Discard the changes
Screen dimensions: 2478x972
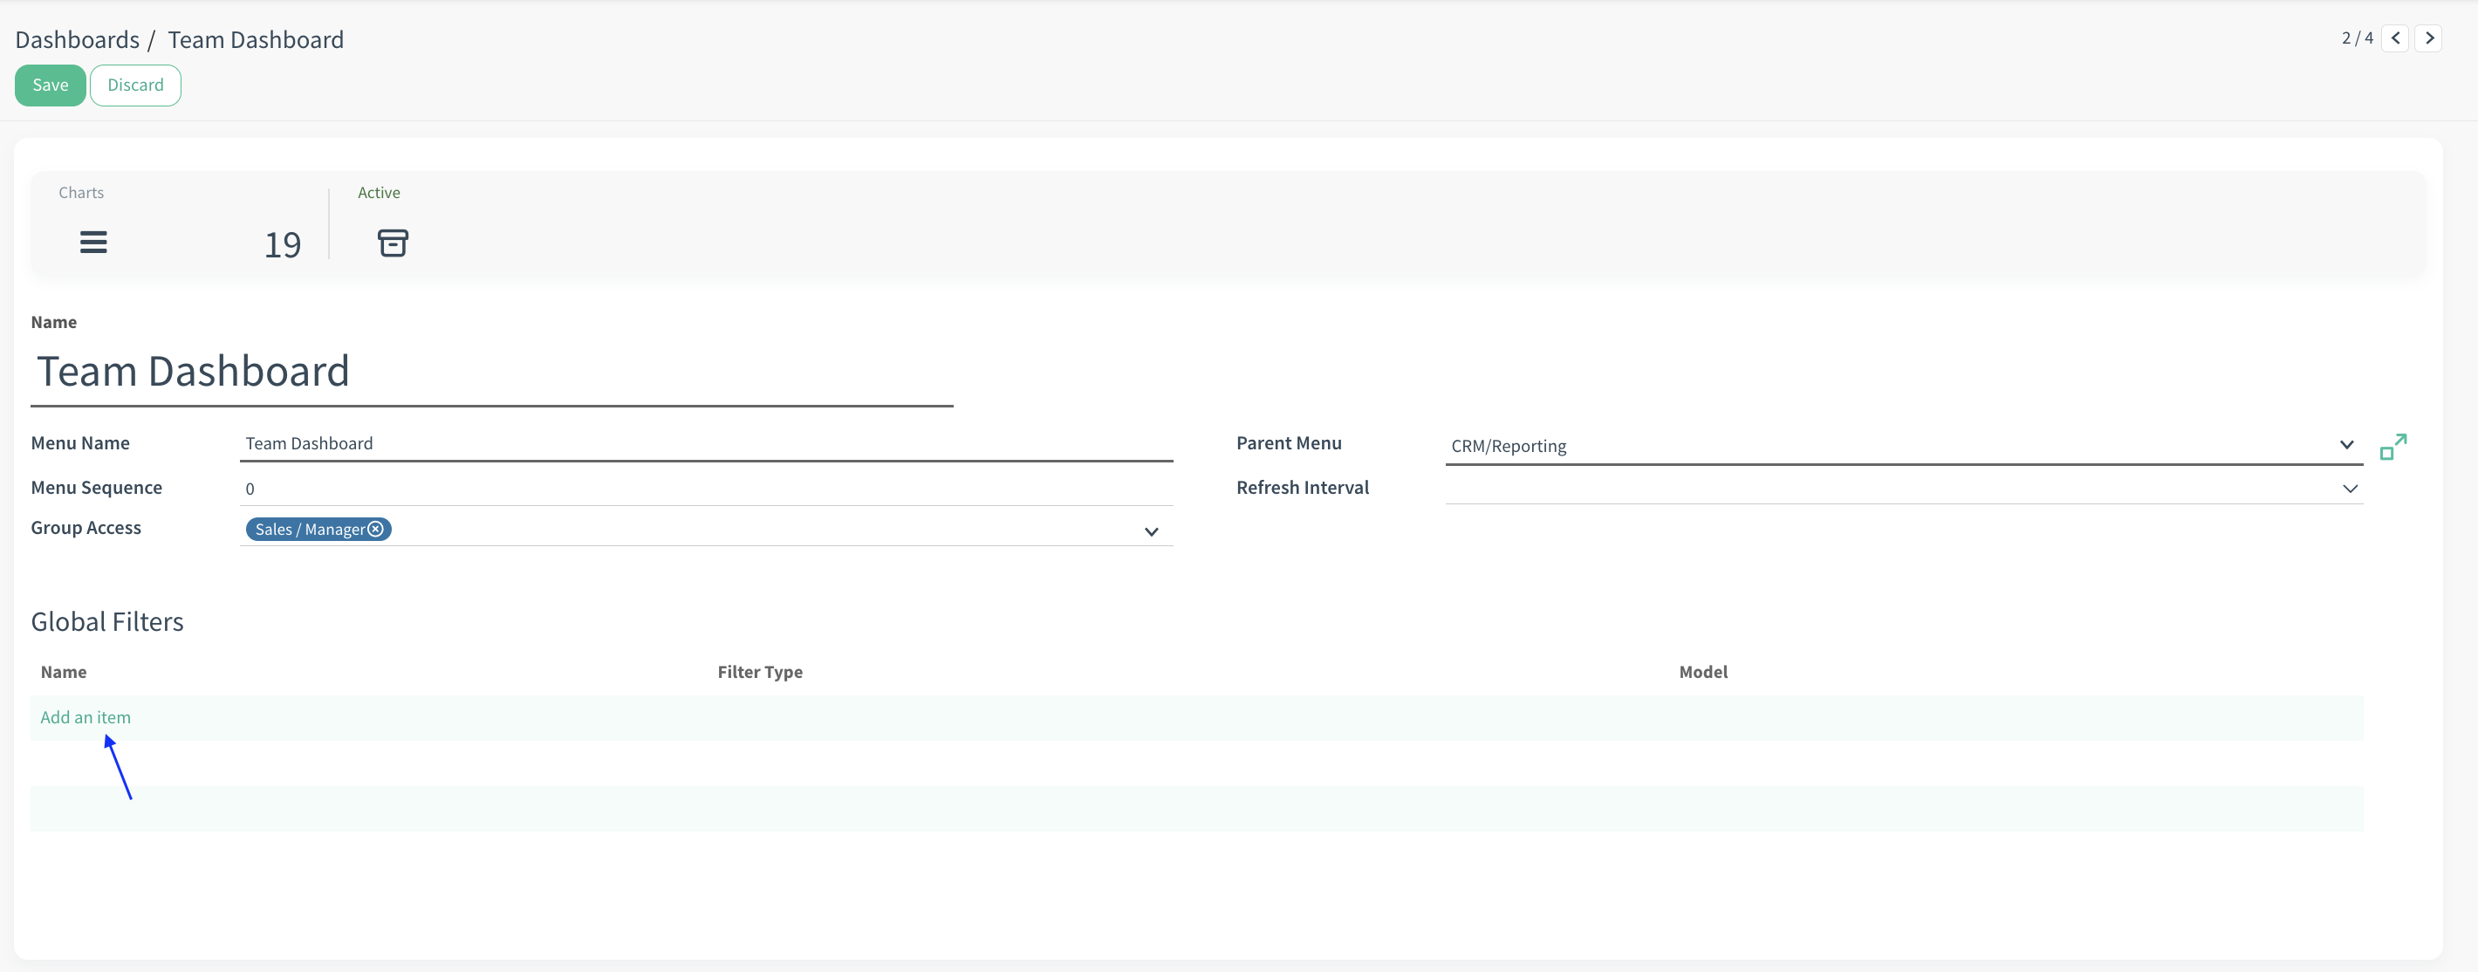(135, 86)
